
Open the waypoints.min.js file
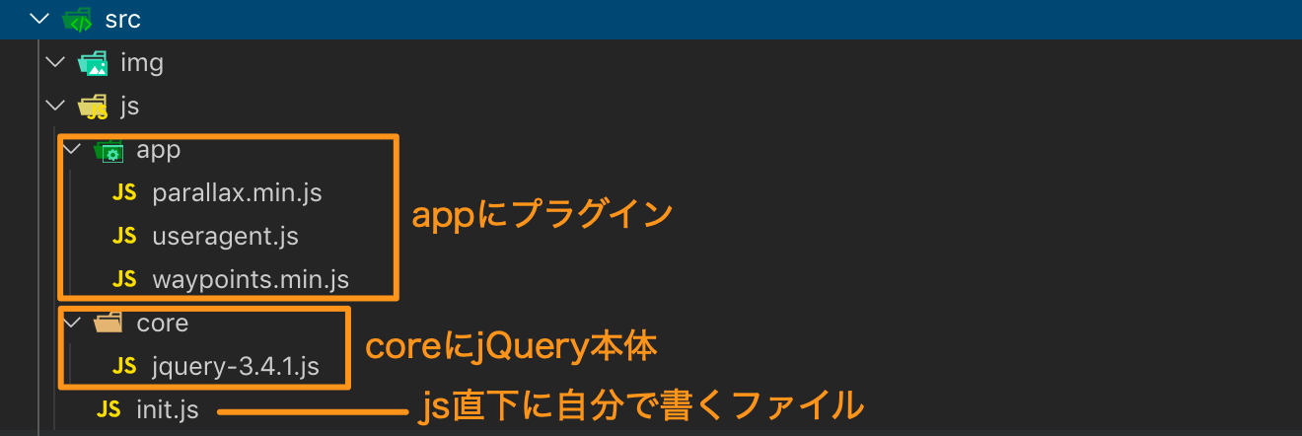tap(251, 280)
